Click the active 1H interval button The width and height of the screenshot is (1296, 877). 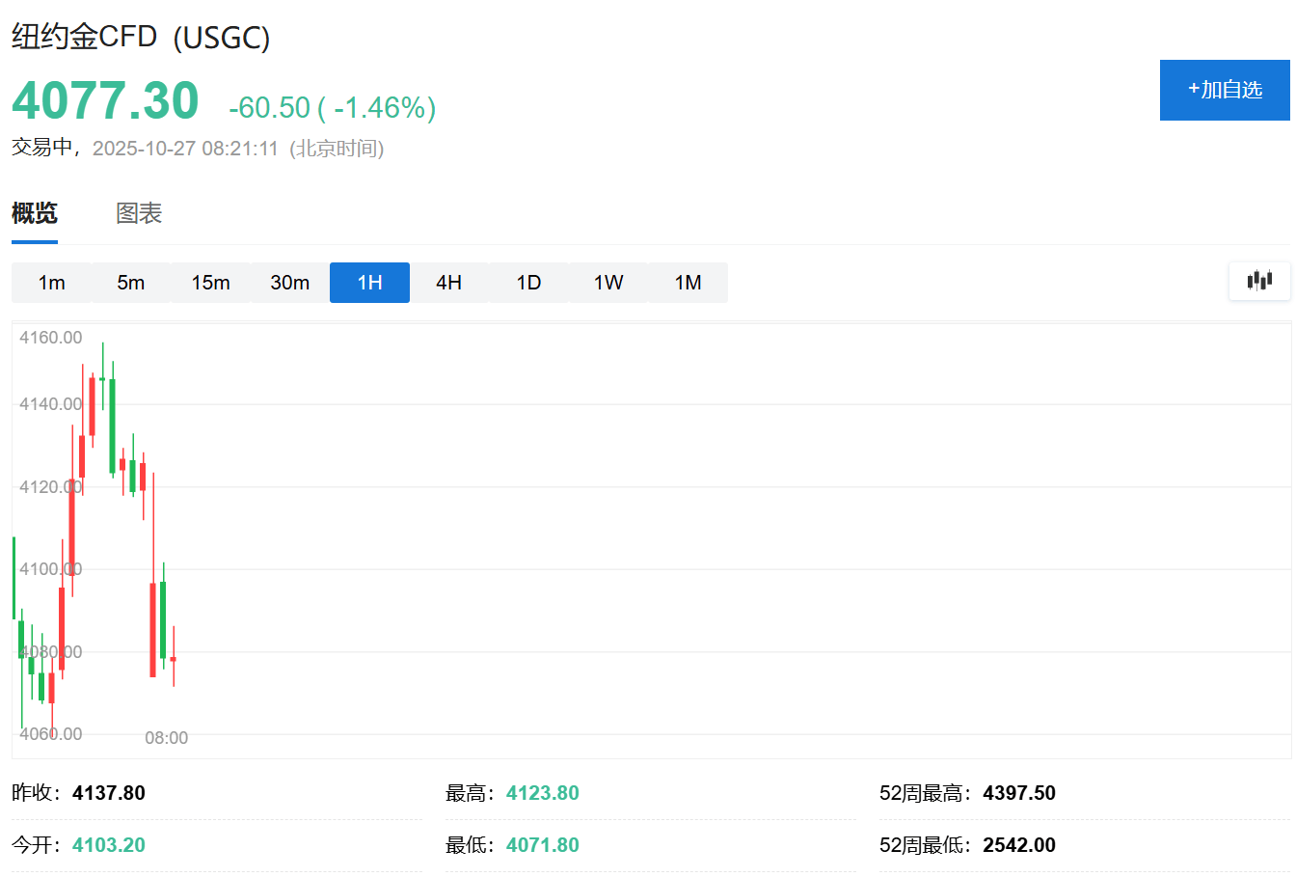point(369,283)
